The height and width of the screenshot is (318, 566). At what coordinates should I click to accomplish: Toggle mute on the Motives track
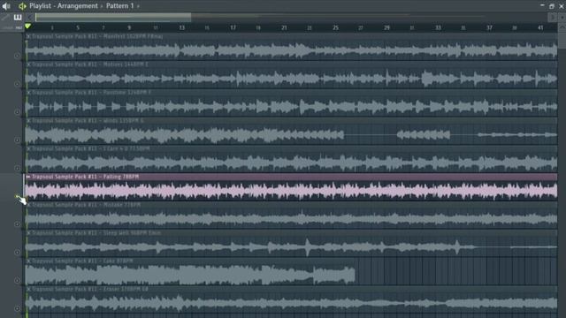(17, 84)
